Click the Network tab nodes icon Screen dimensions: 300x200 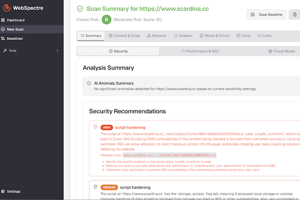[149, 36]
